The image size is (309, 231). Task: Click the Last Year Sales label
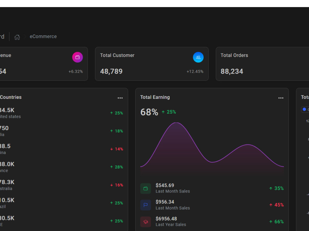click(x=171, y=225)
